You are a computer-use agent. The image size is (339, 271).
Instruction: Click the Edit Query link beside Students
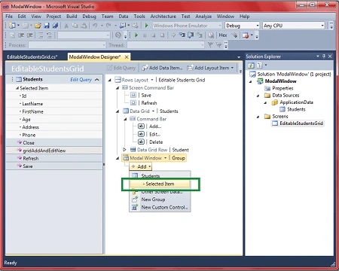(x=81, y=80)
